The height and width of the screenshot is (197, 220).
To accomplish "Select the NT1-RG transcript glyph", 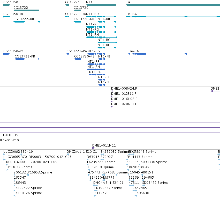I will click(x=101, y=32).
